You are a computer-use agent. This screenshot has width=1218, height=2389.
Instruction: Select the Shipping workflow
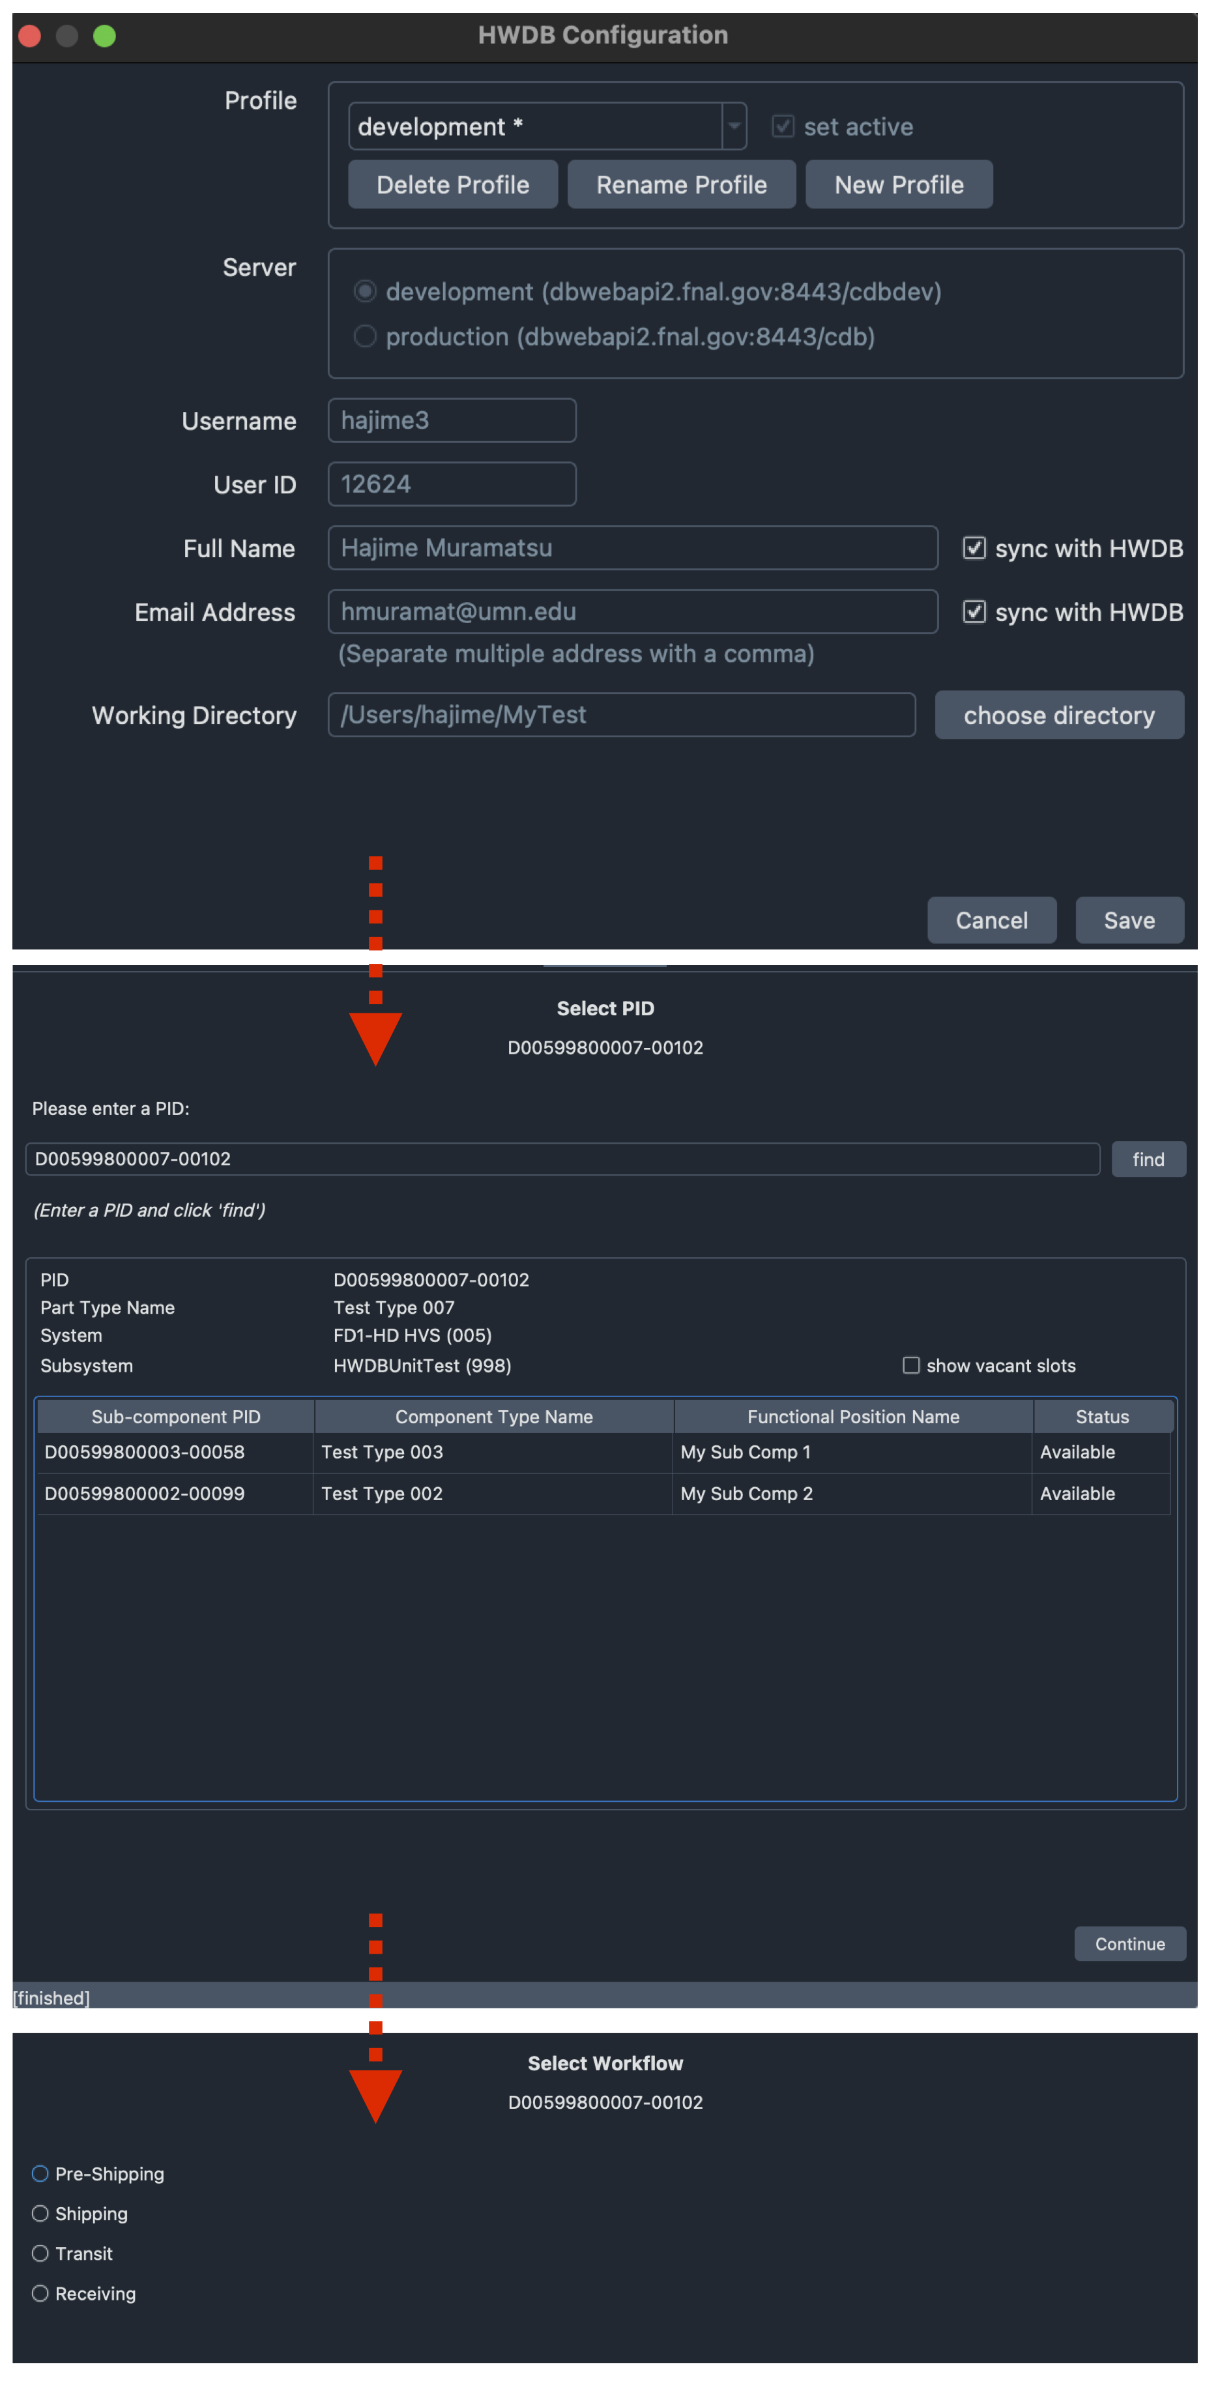[x=40, y=2213]
